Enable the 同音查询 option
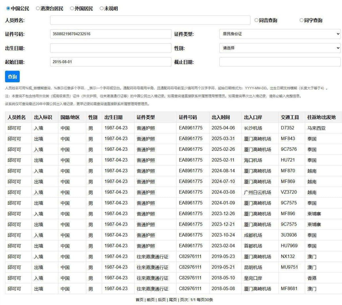Viewport: 342px width, 305px height. pyautogui.click(x=257, y=20)
